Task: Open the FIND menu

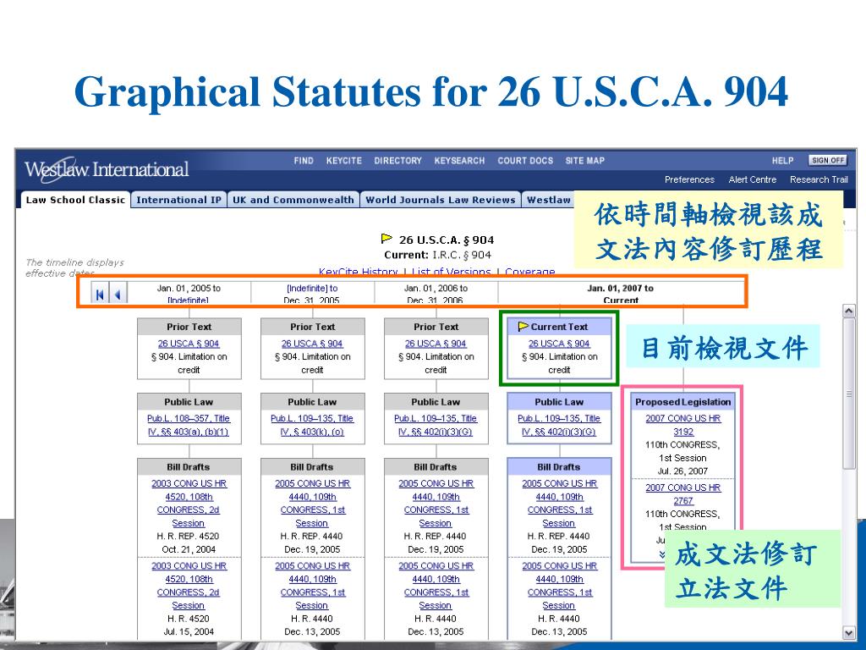Action: point(304,160)
